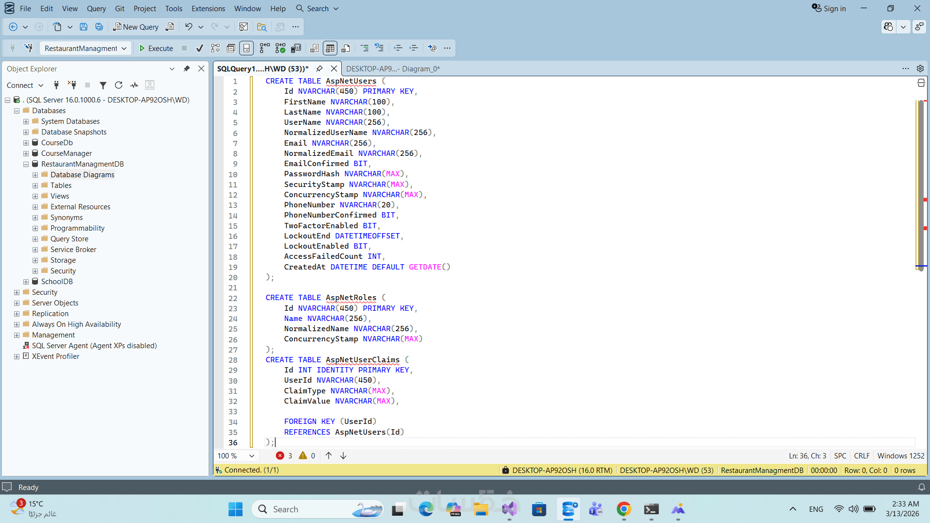Click the New Query button
Viewport: 930px width, 523px height.
click(x=136, y=27)
